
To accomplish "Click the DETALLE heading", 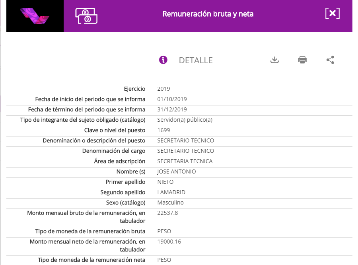I will click(196, 60).
